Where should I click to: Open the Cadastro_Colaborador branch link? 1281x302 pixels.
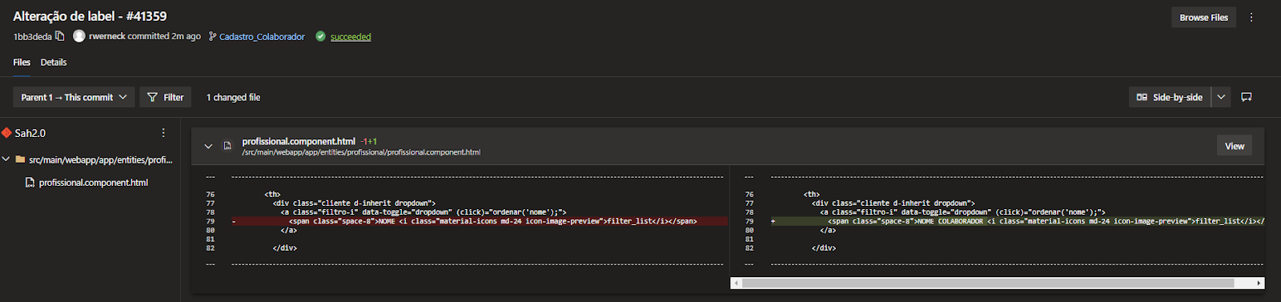tap(262, 37)
